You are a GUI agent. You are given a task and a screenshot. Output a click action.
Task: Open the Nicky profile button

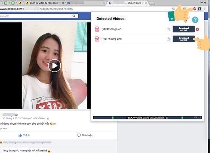[x=203, y=2]
